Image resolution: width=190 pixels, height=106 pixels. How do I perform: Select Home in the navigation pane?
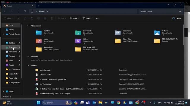click(11, 25)
